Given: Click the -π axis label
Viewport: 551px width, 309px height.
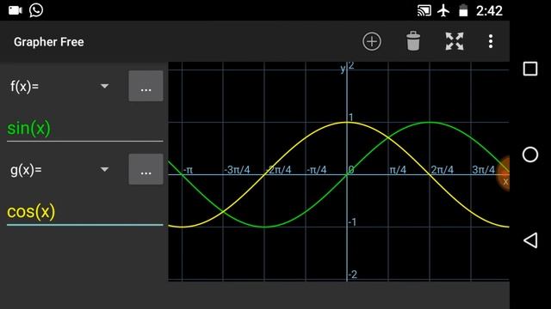Looking at the screenshot, I should [188, 170].
